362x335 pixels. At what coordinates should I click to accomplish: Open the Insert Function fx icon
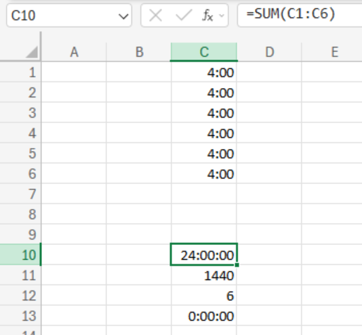[x=207, y=16]
